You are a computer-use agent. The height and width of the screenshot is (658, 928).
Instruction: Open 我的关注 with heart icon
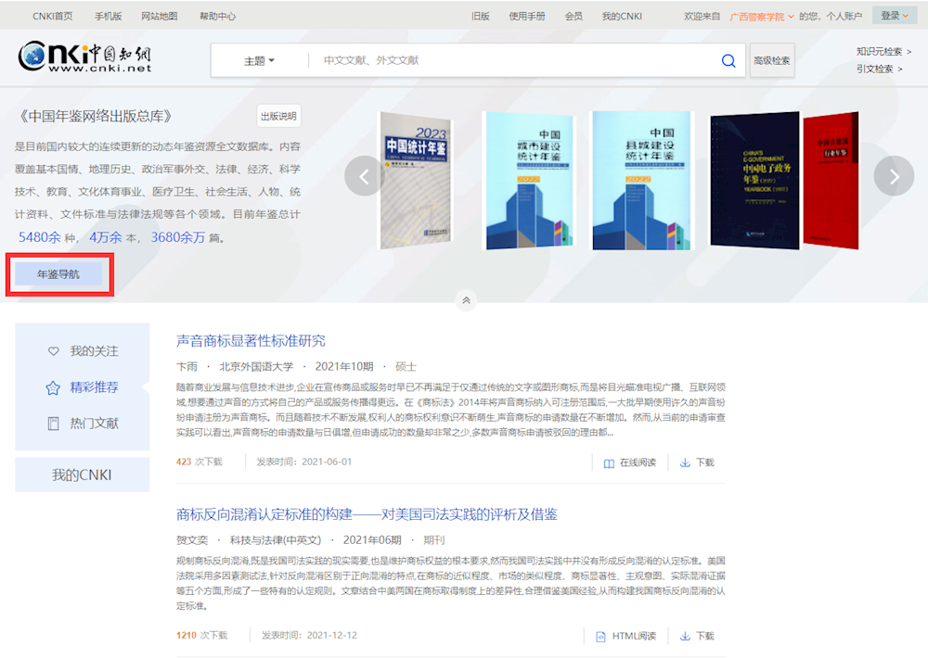[x=84, y=351]
